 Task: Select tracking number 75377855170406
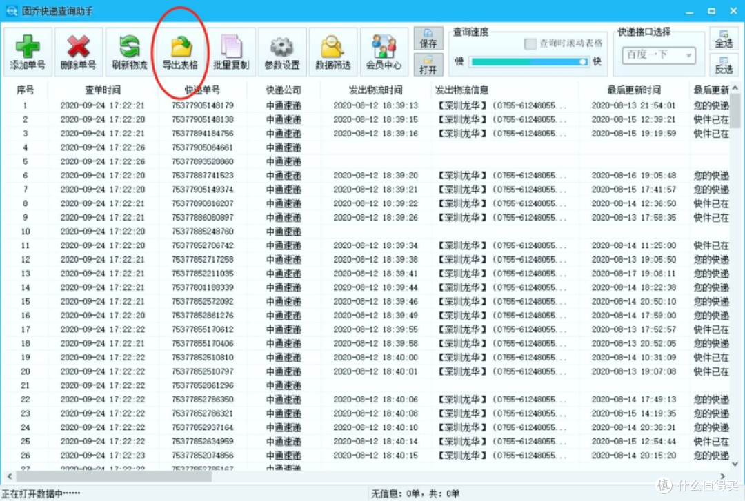point(203,343)
